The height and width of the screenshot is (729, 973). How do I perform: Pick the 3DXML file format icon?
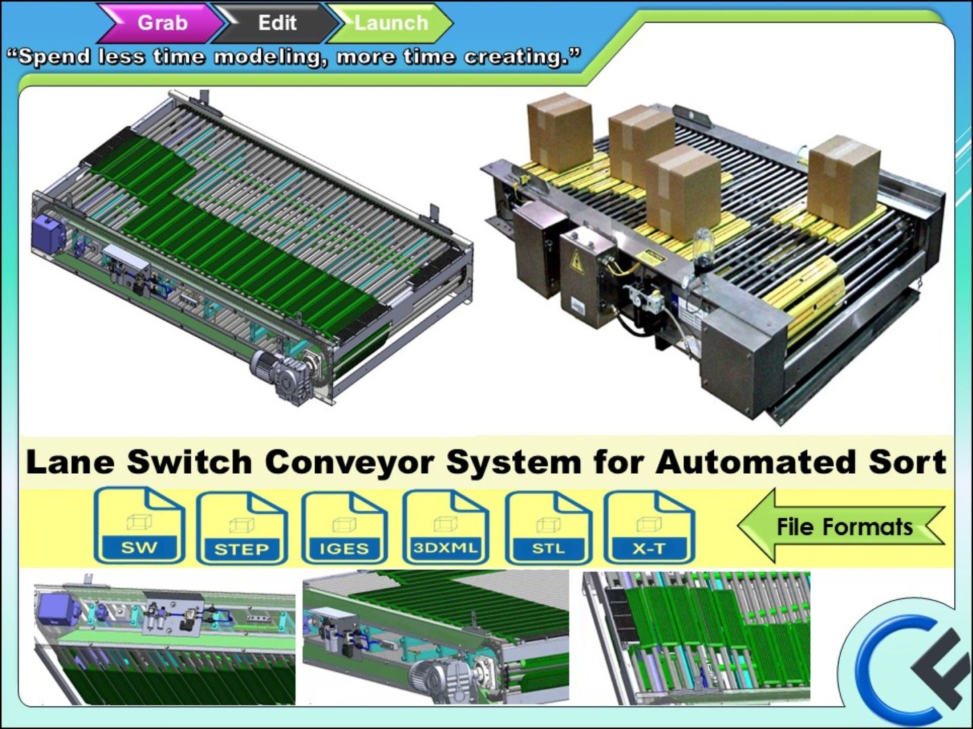[x=445, y=527]
